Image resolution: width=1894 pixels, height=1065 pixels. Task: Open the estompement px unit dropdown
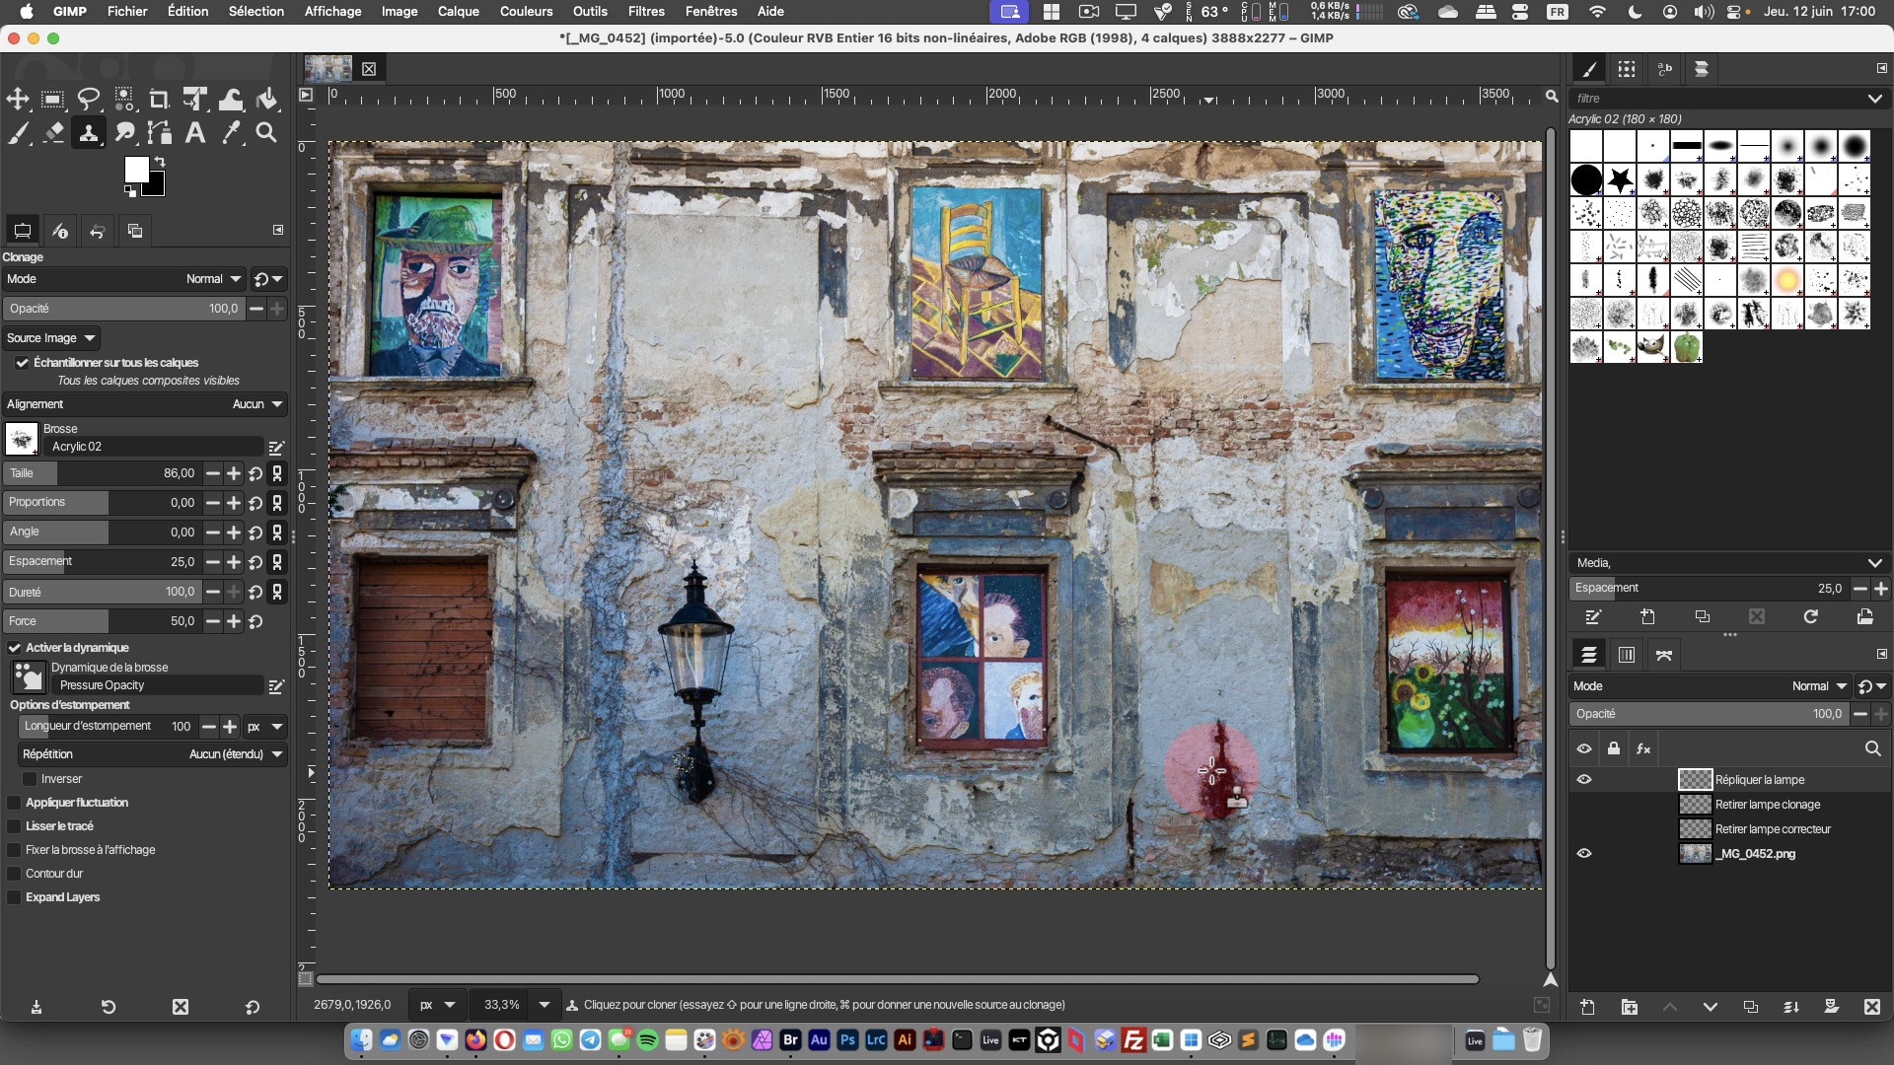pos(265,727)
